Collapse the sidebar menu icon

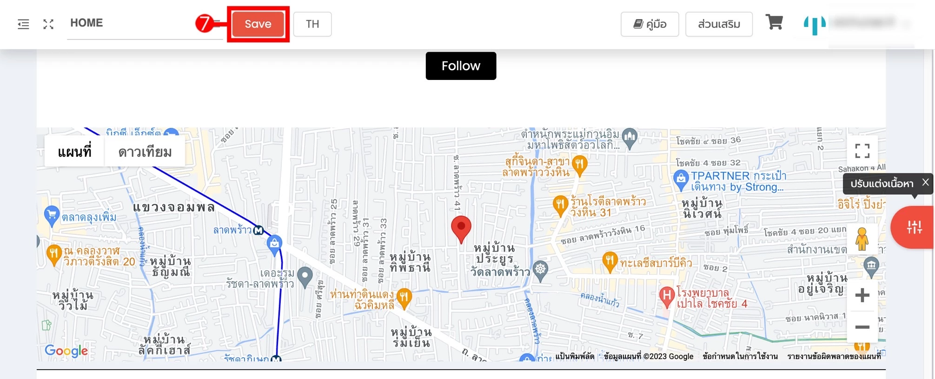click(x=23, y=24)
